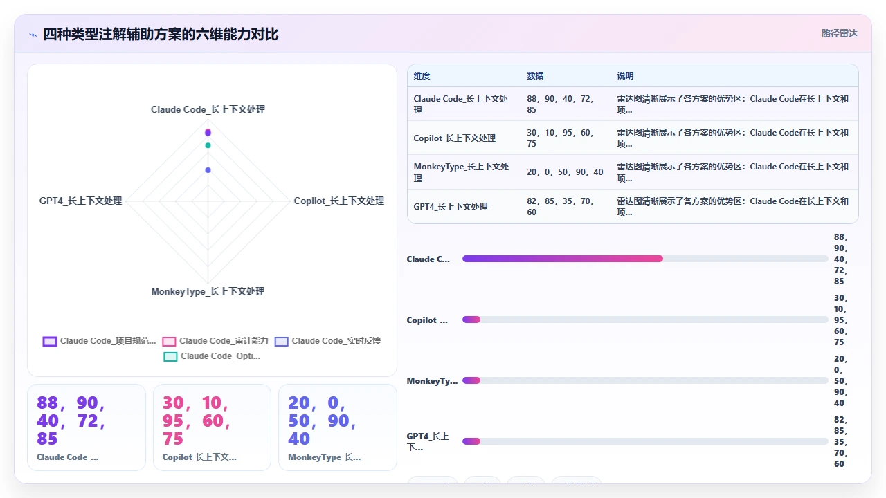This screenshot has width=886, height=498.
Task: Toggle the Claude Code_项目规范 legend entry
Action: (100, 341)
